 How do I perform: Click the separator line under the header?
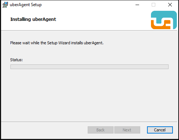click(89, 31)
